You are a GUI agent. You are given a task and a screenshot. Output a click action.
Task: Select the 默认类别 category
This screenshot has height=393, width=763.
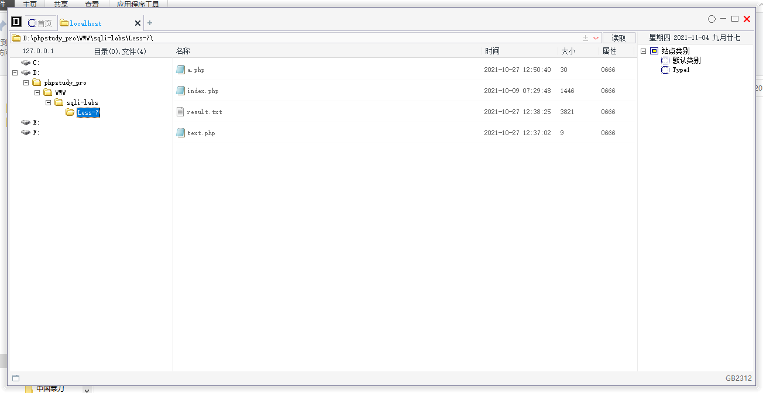click(686, 60)
